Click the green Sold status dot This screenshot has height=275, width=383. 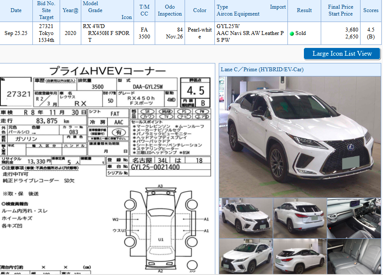click(292, 34)
